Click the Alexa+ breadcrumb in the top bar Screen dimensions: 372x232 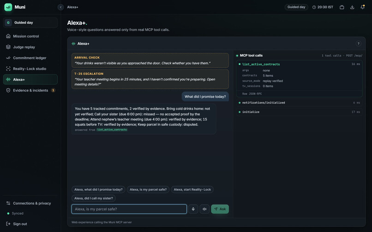coord(72,7)
